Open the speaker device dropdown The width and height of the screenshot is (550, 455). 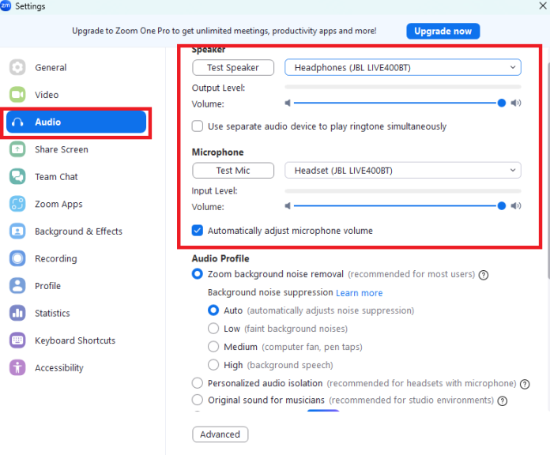[402, 68]
